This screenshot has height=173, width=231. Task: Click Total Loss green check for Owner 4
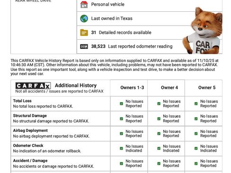point(159,104)
